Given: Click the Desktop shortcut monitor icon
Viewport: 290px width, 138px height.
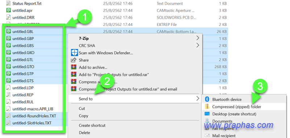Looking at the screenshot, I should tap(207, 114).
